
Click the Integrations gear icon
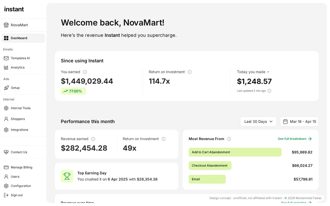click(x=6, y=130)
